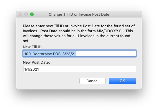Click the dialog title 'Change Till ID or Invoice Post Date'

79,15
